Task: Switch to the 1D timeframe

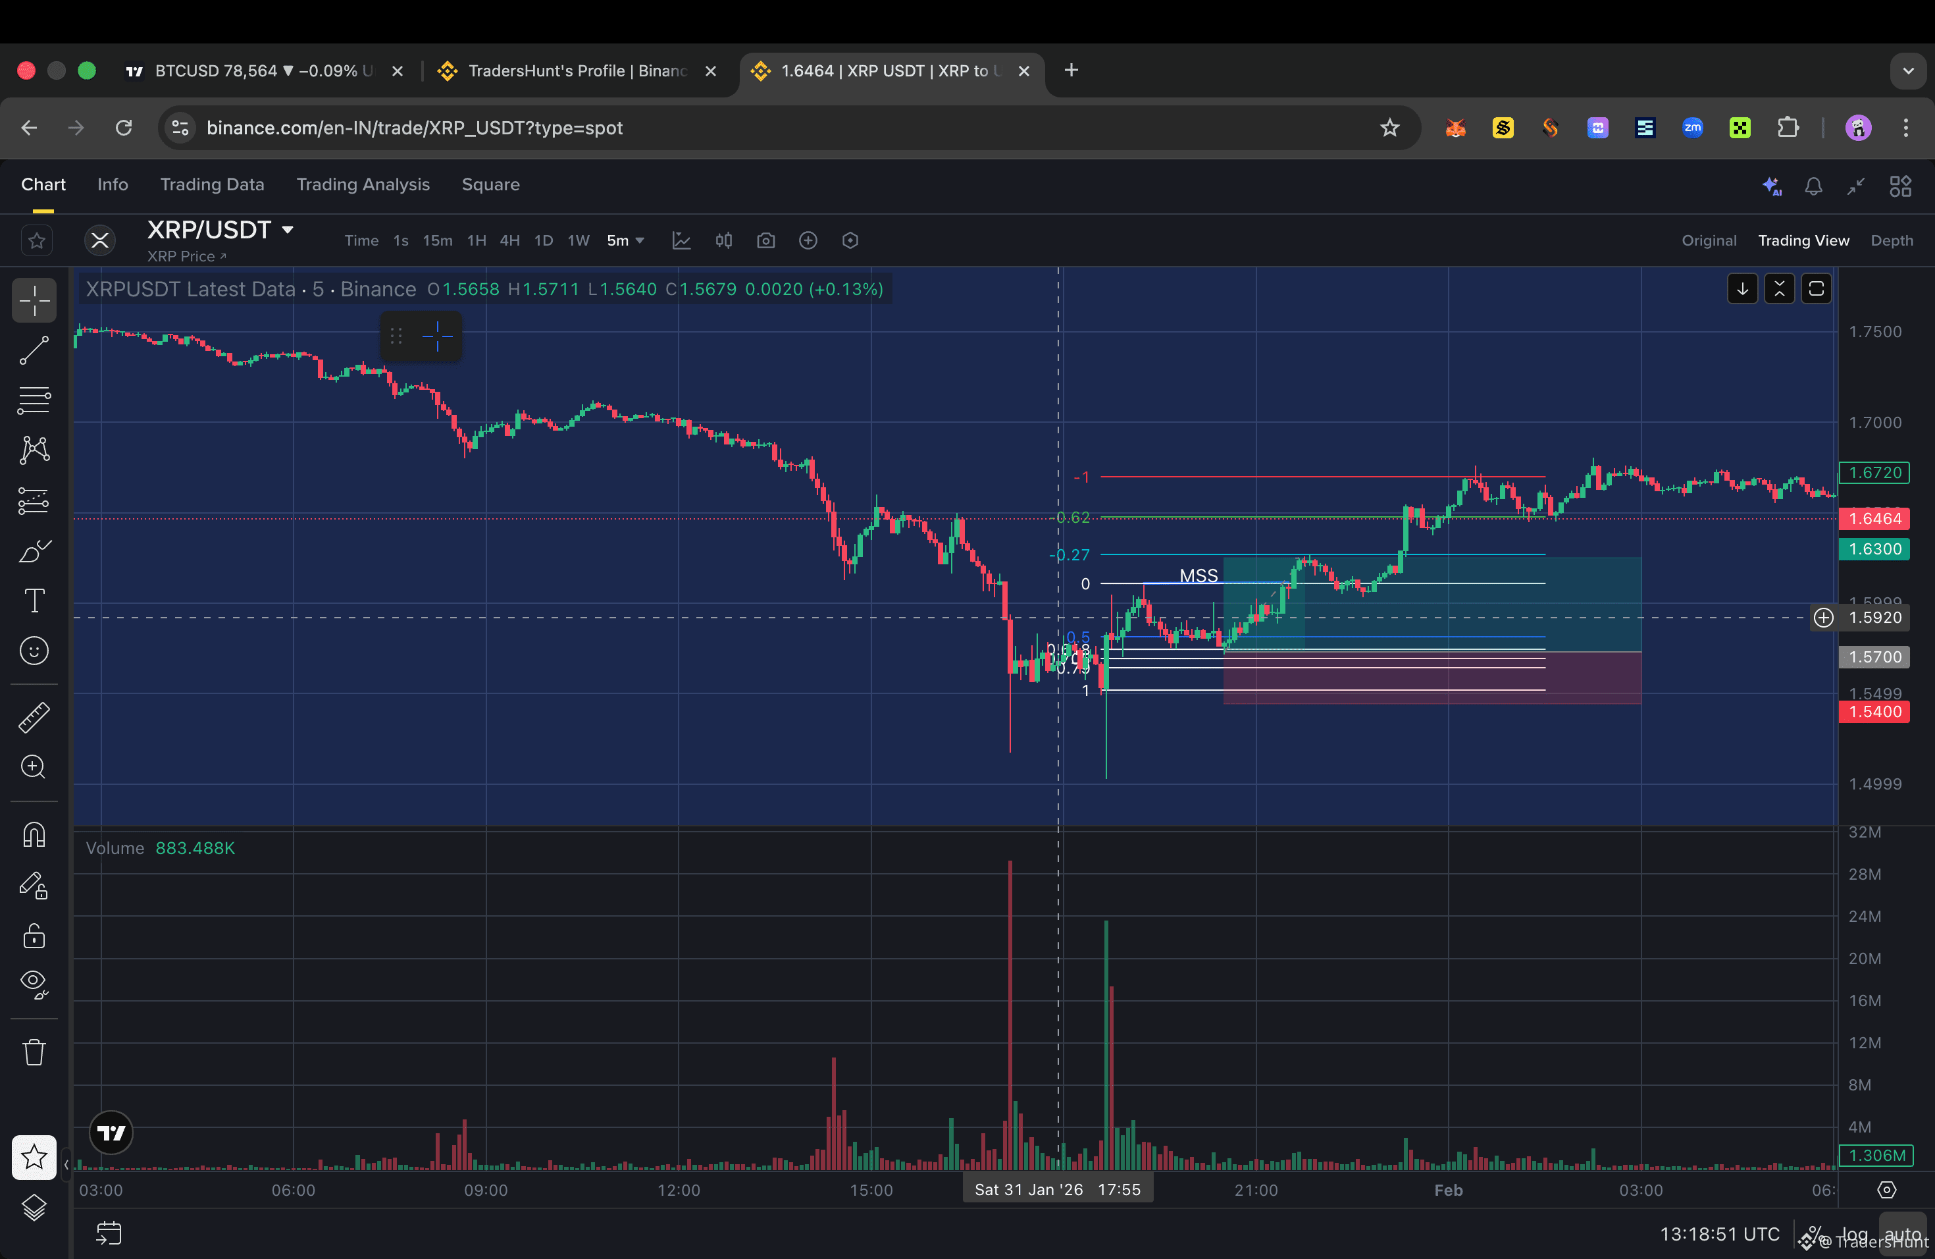Action: (x=543, y=241)
